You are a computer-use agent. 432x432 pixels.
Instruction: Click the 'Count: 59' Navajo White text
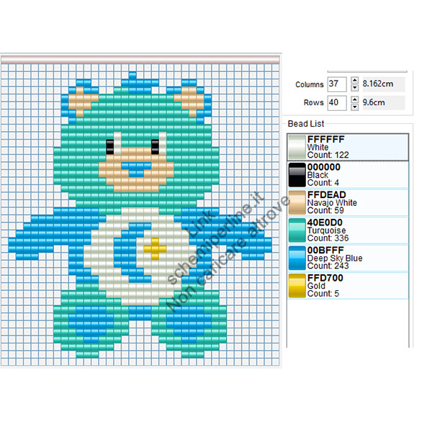click(325, 210)
